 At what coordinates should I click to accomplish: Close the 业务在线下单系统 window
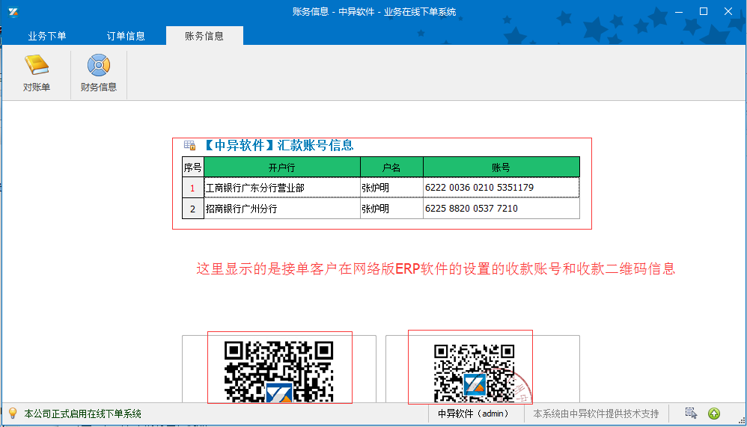tap(728, 11)
